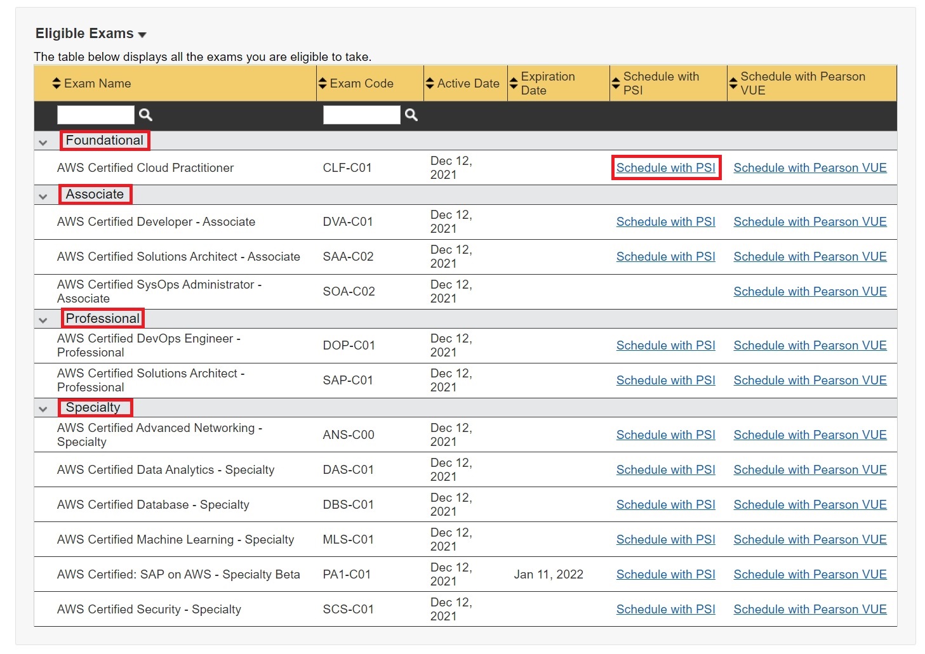Schedule Developer Associate with Pearson VUE
Viewport: 925px width, 654px height.
(x=810, y=221)
